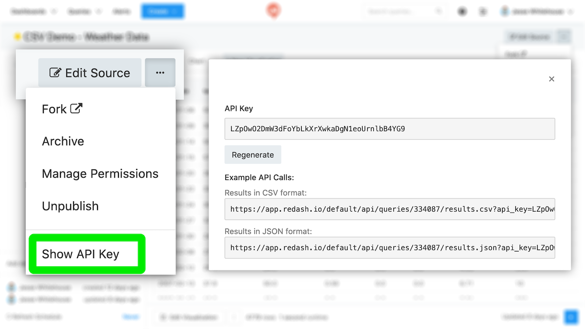Click the API Key text field
Screen dimensions: 585x329
click(390, 129)
